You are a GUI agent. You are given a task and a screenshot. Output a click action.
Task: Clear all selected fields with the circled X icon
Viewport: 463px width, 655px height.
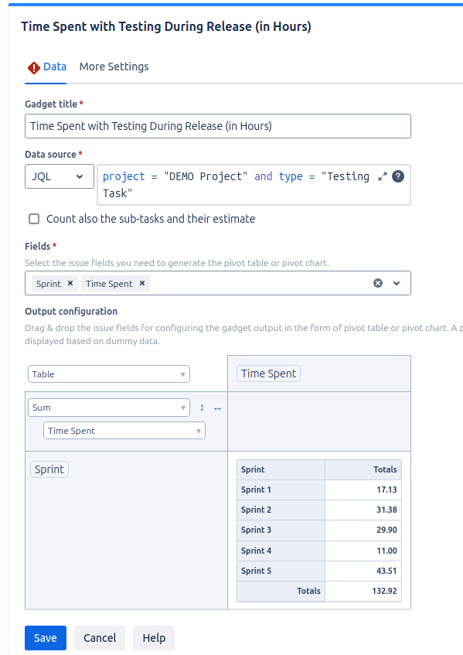pos(378,283)
